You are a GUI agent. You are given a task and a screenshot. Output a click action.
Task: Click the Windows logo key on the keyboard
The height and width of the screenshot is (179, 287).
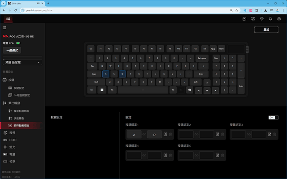[x=102, y=90]
